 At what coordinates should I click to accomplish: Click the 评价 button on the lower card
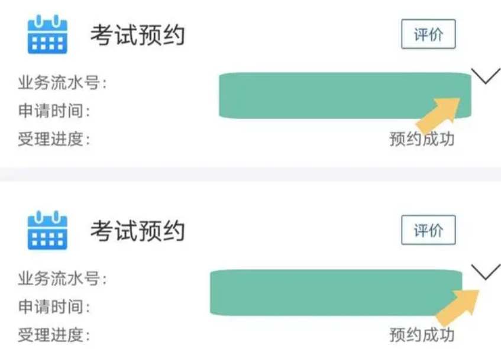428,230
